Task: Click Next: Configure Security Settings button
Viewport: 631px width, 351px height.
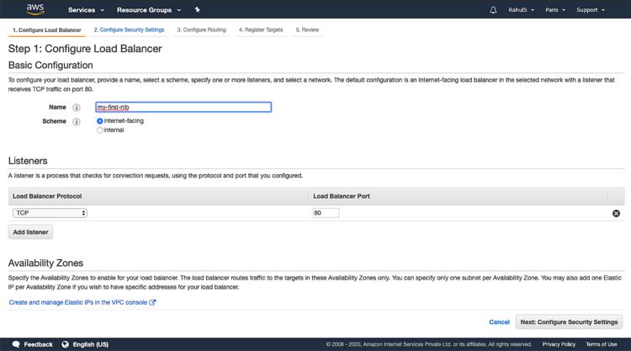Action: [x=569, y=322]
